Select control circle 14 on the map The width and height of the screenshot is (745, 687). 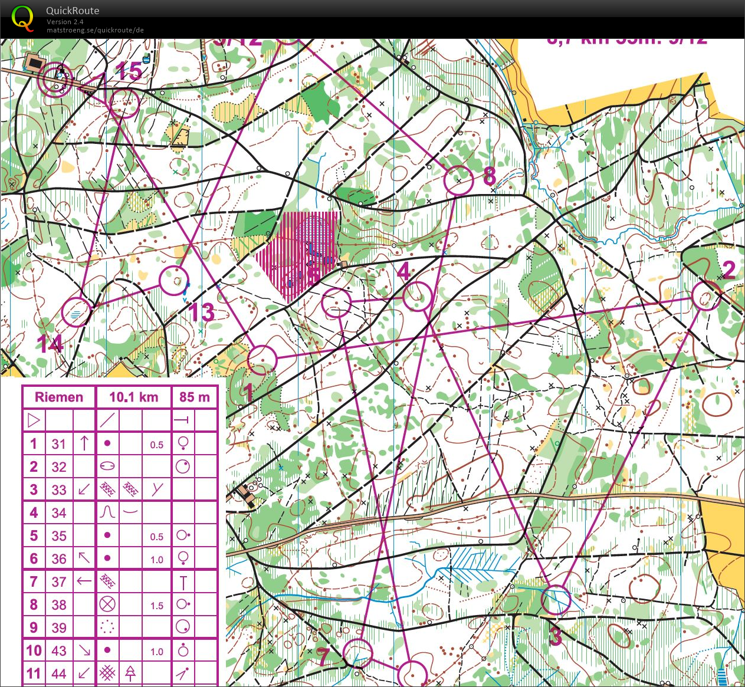77,312
